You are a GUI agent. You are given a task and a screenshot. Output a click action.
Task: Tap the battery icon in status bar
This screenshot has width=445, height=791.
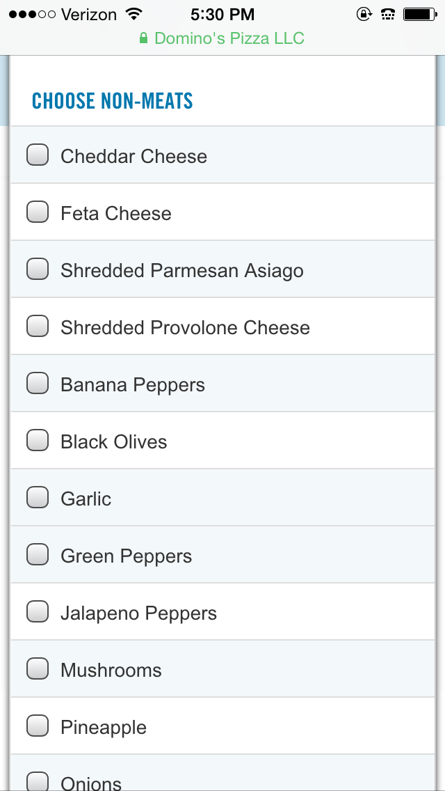click(x=420, y=14)
